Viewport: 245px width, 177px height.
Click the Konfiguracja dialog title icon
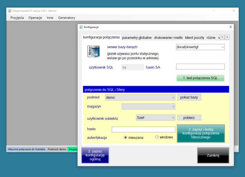tap(81, 27)
